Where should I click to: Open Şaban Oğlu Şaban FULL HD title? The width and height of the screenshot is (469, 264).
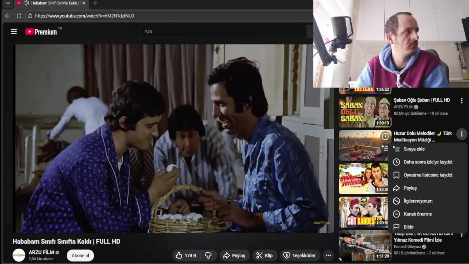tap(422, 100)
